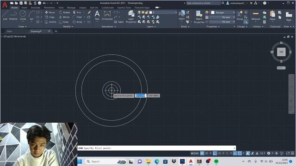Toggle object snap tracking in status bar
Screen dimensions: 296x166
click(x=235, y=154)
